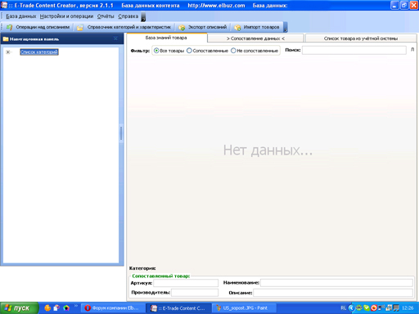The height and width of the screenshot is (314, 419).
Task: Click the application icon in the title bar
Action: click(x=4, y=5)
